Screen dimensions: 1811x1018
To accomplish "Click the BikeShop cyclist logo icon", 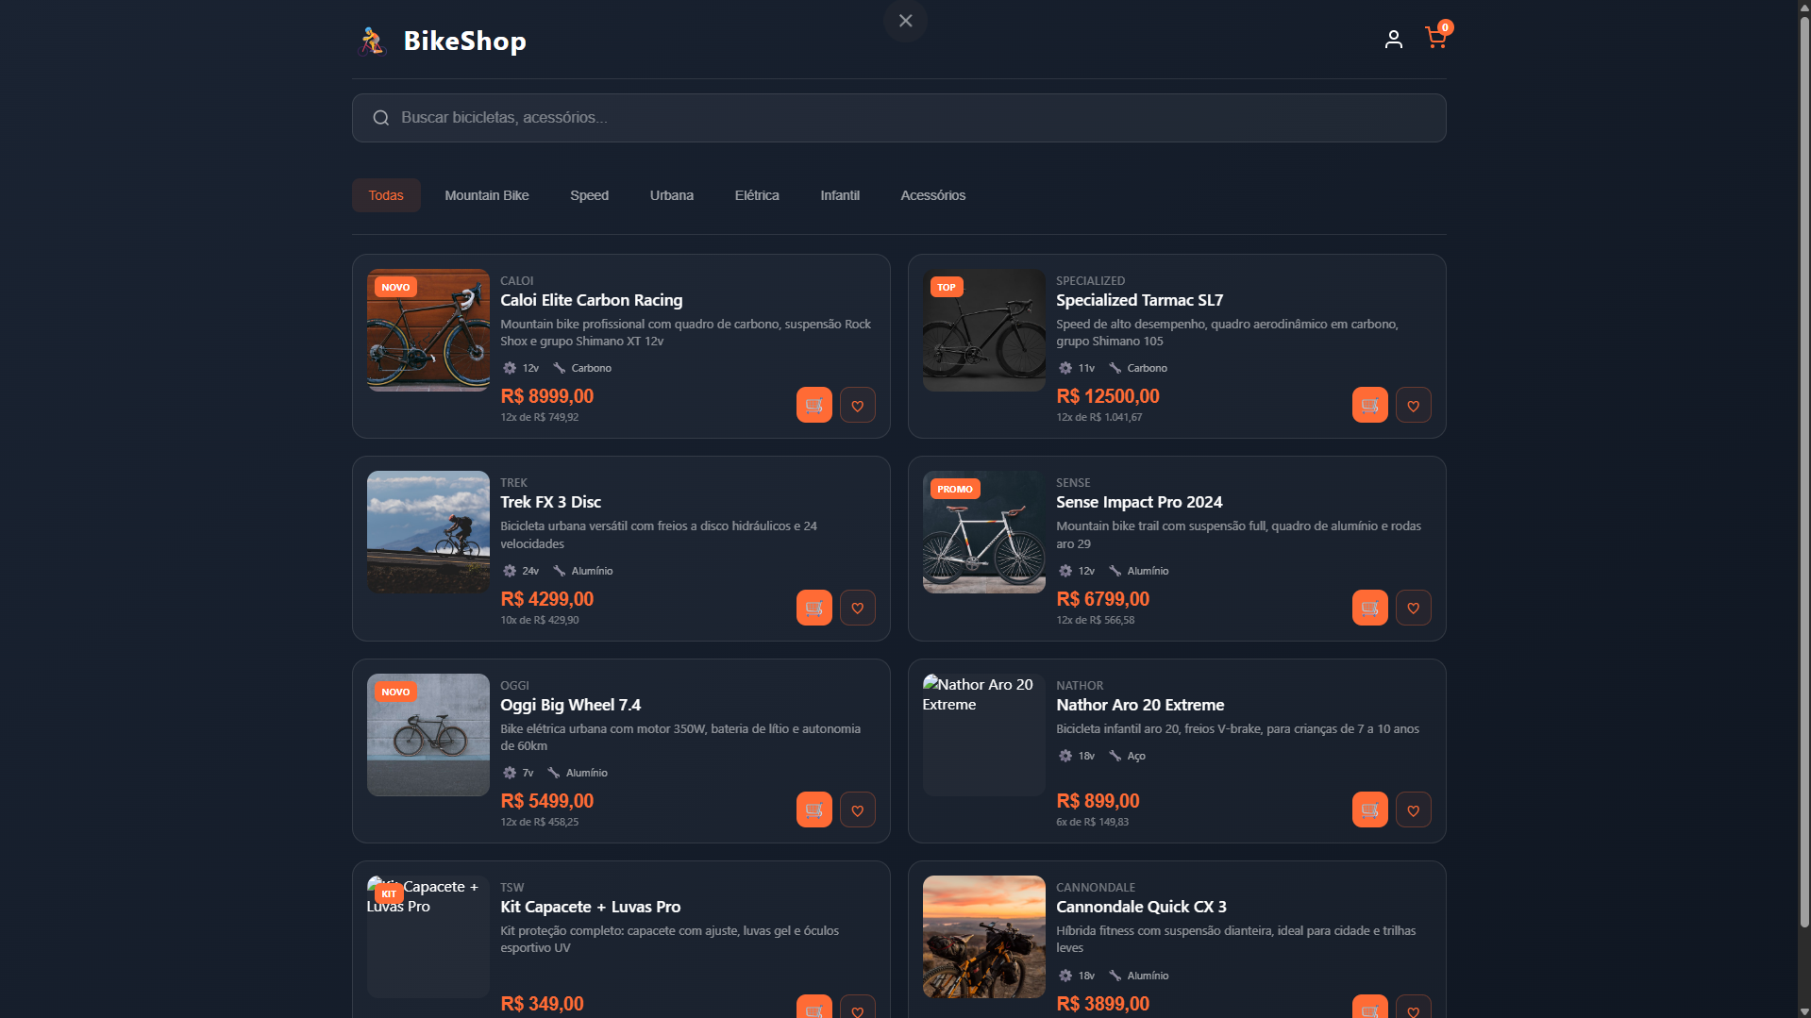I will pyautogui.click(x=372, y=41).
